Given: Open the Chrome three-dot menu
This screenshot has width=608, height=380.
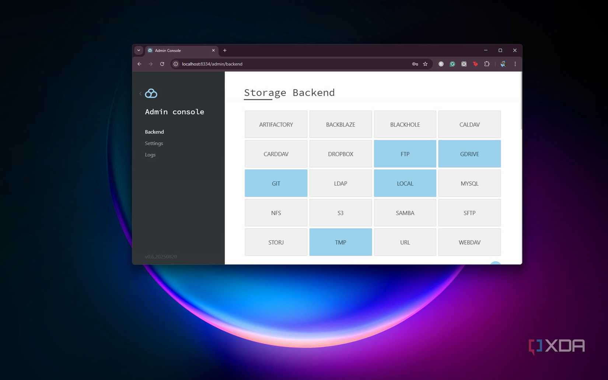Looking at the screenshot, I should (x=515, y=64).
